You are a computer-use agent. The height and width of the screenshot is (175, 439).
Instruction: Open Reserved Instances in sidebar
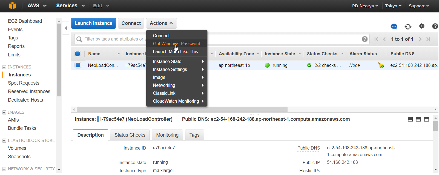pyautogui.click(x=29, y=91)
